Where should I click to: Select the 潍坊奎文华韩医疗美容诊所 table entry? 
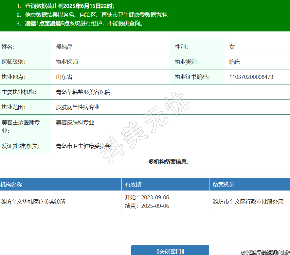pos(33,202)
